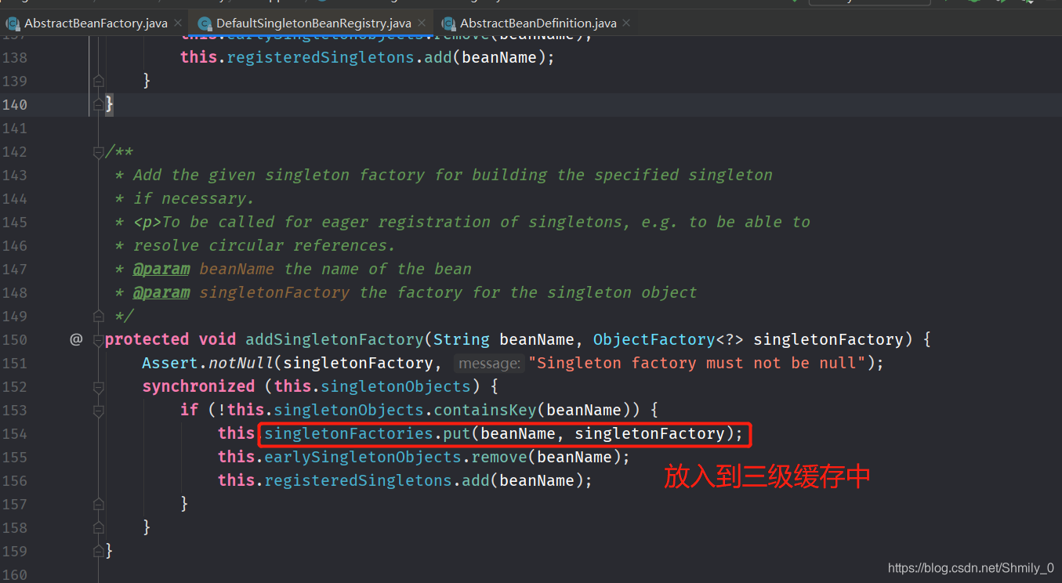Toggle the fold end marker at line 139
Viewport: 1062px width, 583px height.
[x=98, y=81]
